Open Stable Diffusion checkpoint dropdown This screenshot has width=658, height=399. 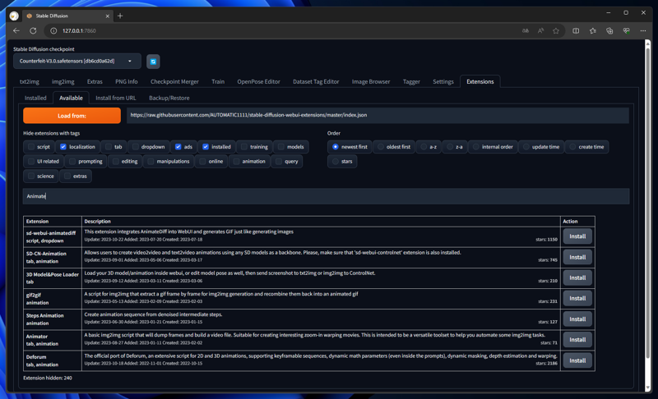pos(76,61)
